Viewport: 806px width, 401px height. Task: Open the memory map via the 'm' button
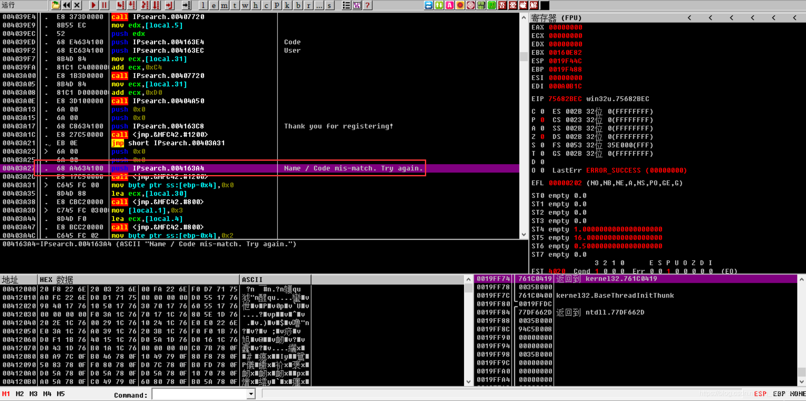pos(224,5)
